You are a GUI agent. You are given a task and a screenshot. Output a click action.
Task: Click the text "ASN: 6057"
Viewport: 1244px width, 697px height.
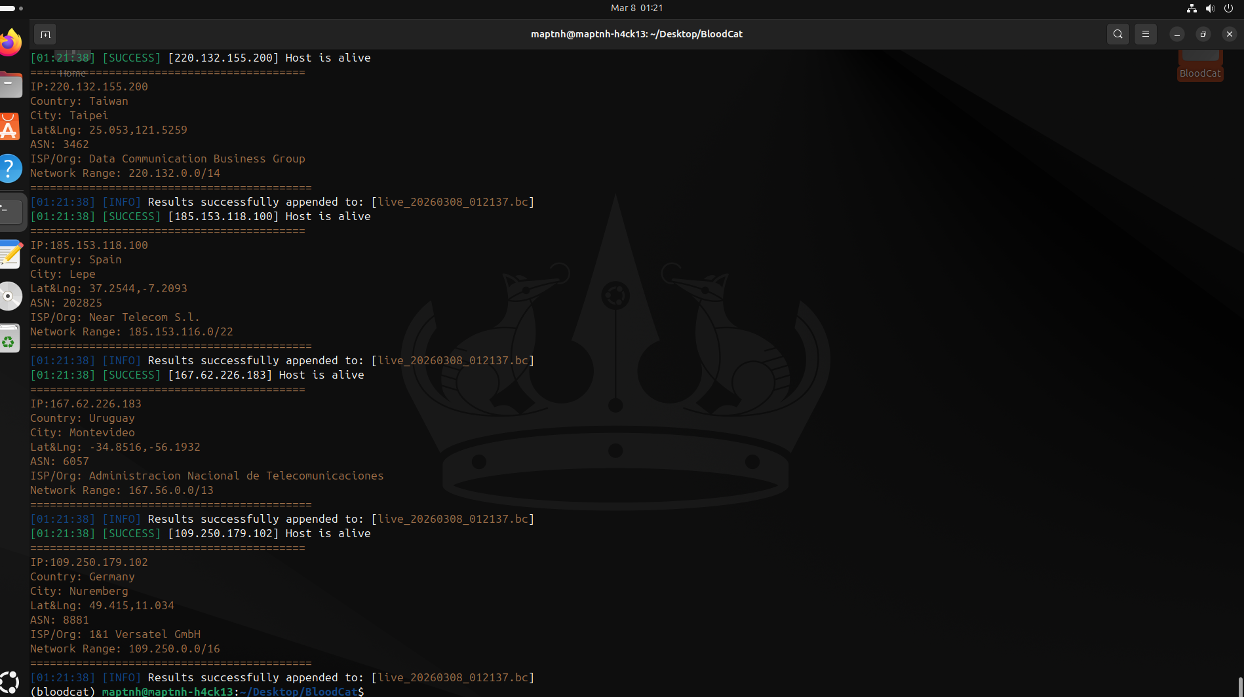coord(60,461)
